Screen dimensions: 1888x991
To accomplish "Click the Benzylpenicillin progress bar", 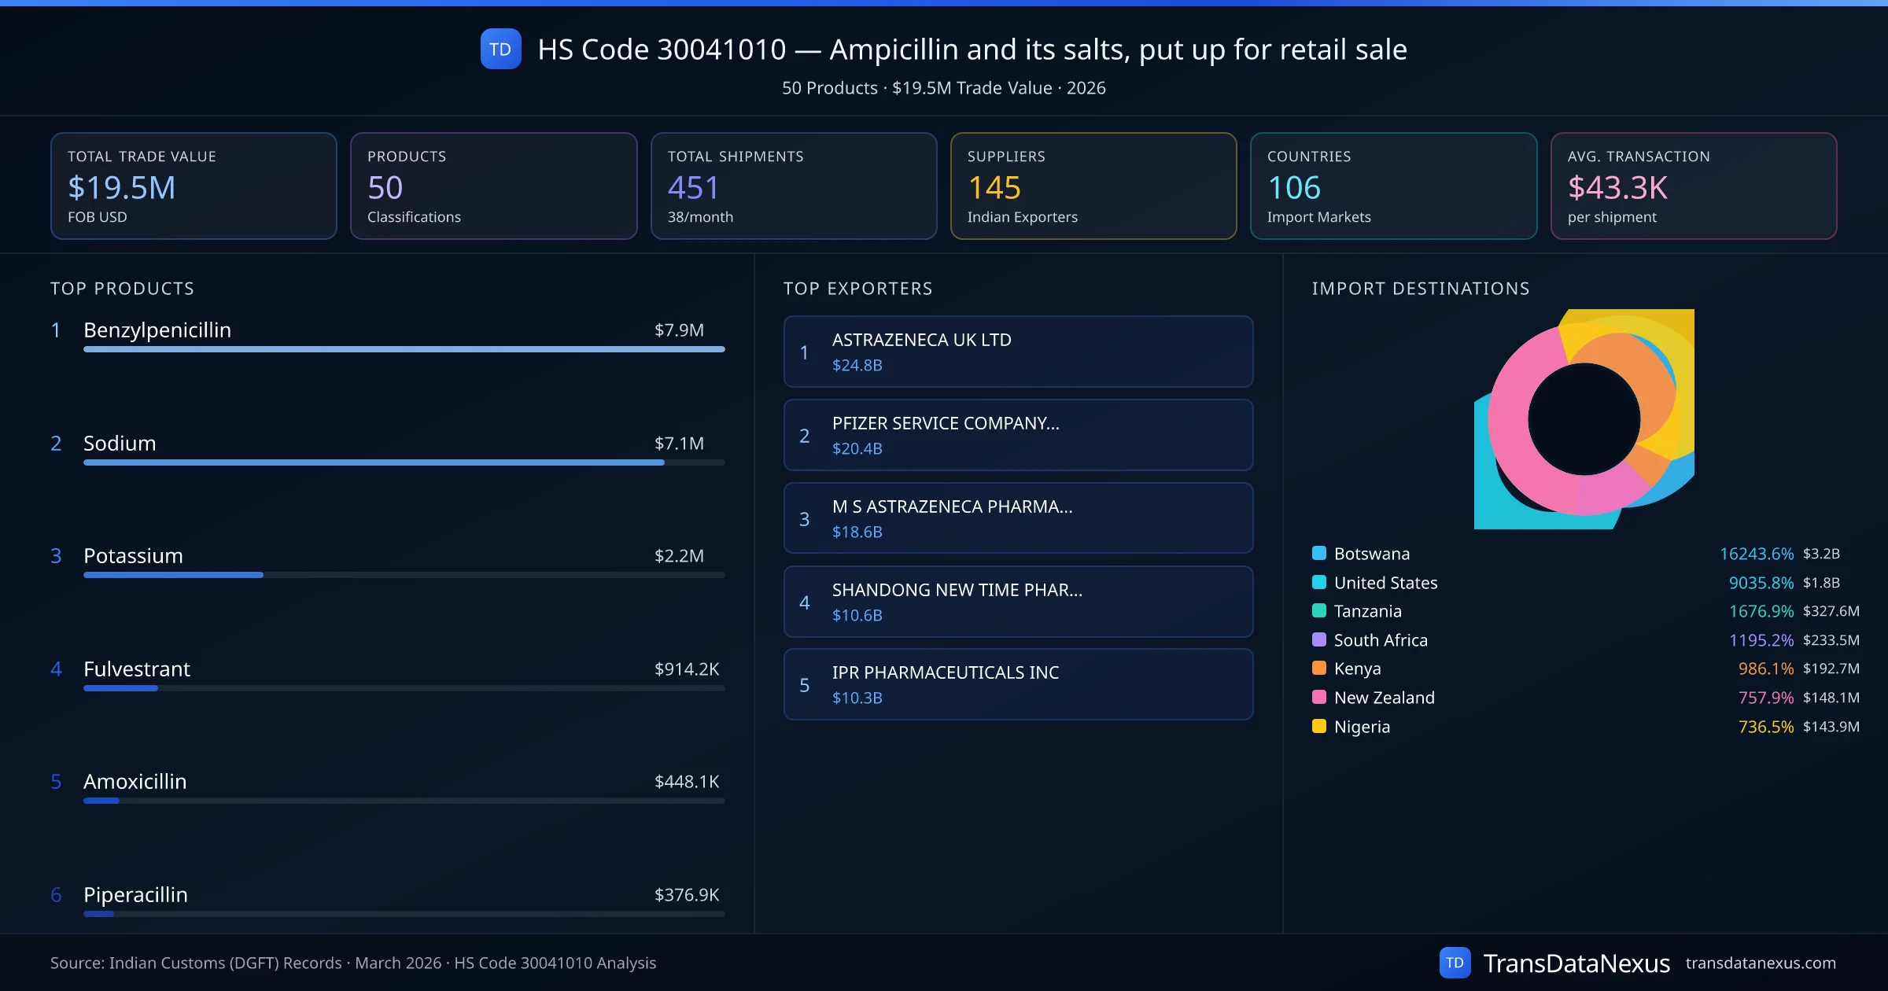I will click(x=404, y=349).
